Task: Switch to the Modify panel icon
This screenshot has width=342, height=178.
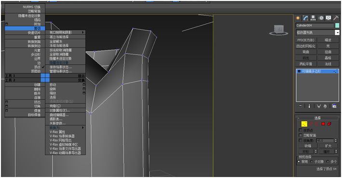Action: click(x=305, y=18)
